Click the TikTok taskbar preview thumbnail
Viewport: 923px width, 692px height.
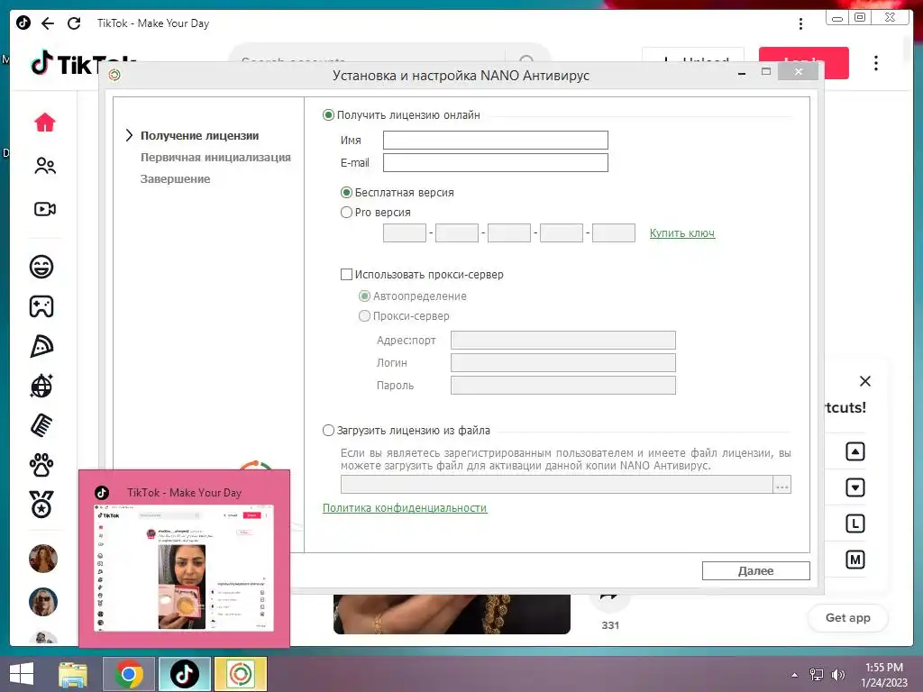pos(184,568)
